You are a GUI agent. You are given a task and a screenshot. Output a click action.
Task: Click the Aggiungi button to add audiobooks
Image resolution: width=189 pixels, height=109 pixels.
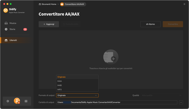(x=49, y=24)
